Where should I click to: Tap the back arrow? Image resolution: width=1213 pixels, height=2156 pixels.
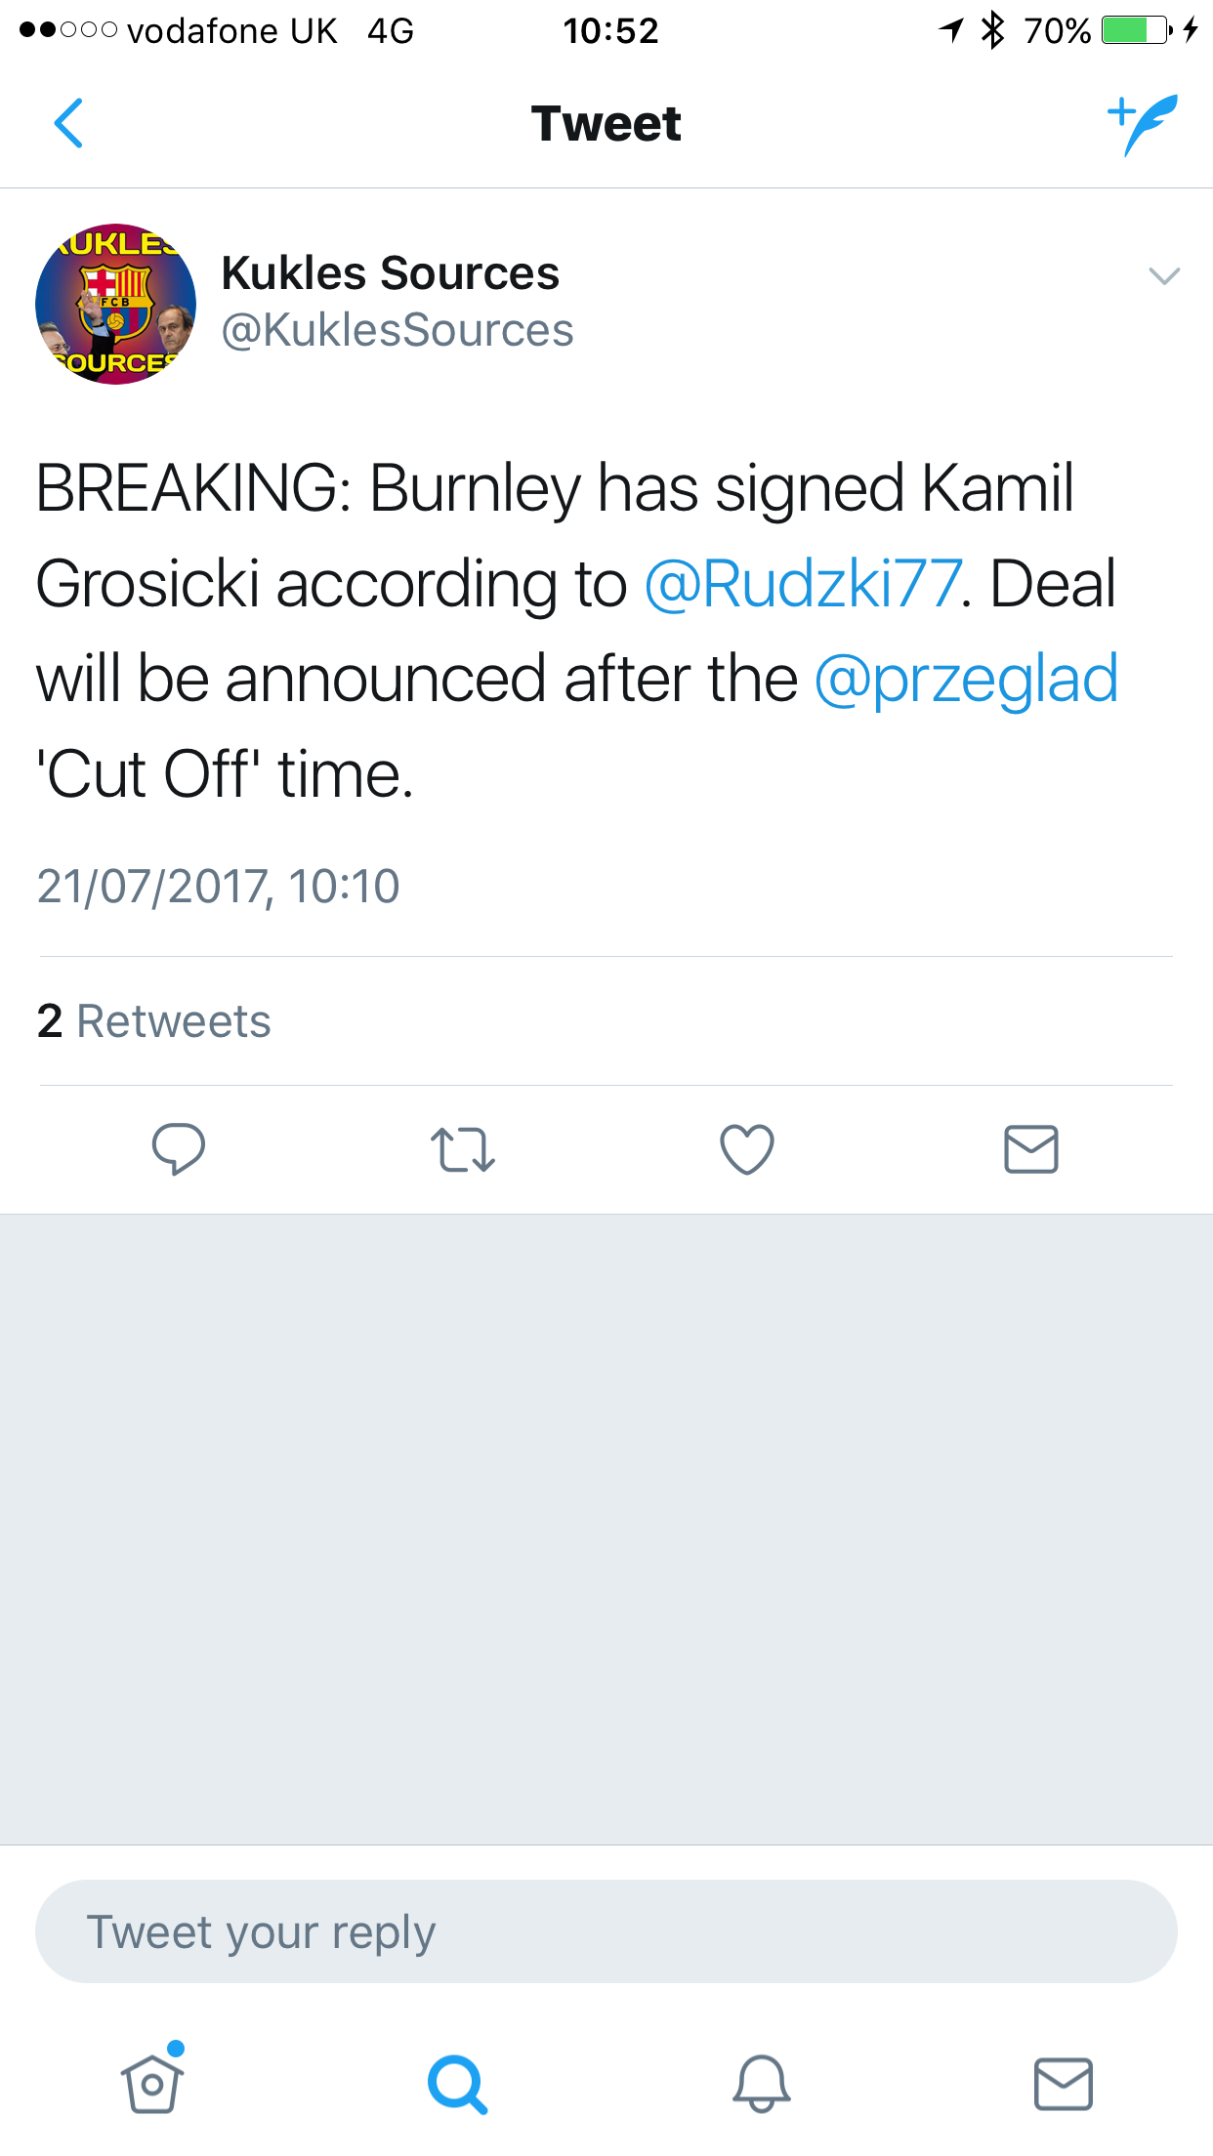[x=68, y=124]
